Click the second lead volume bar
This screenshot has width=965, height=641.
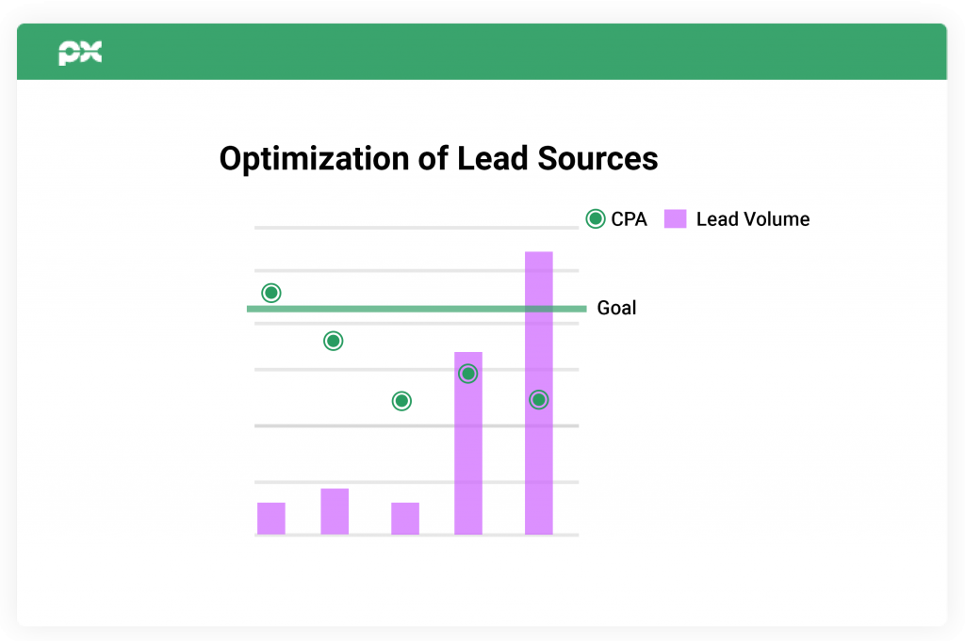[x=335, y=511]
